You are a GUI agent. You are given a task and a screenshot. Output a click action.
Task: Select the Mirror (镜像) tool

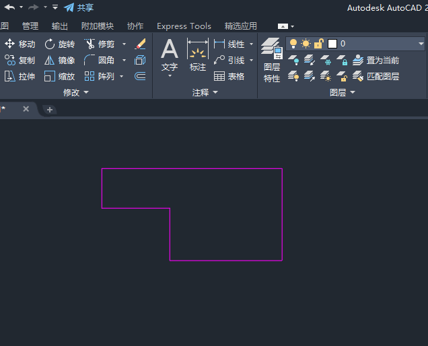point(59,60)
